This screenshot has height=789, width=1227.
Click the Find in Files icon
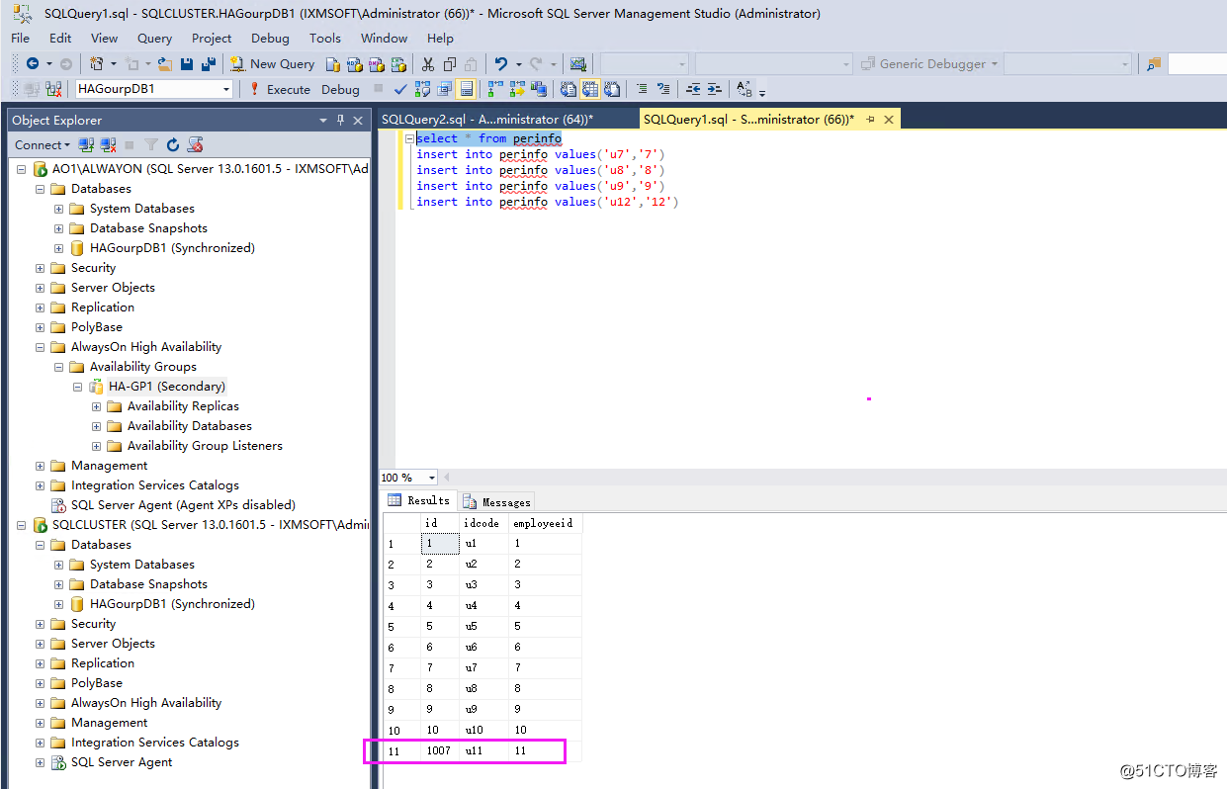[1153, 64]
